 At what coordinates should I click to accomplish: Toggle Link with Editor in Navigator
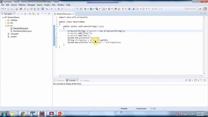click(33, 14)
